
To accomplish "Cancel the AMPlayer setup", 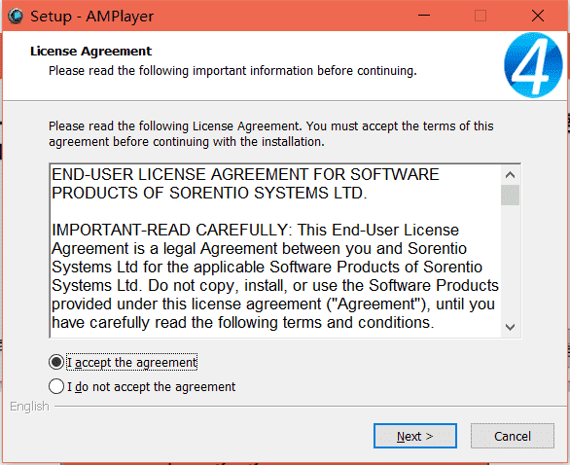I will coord(513,436).
